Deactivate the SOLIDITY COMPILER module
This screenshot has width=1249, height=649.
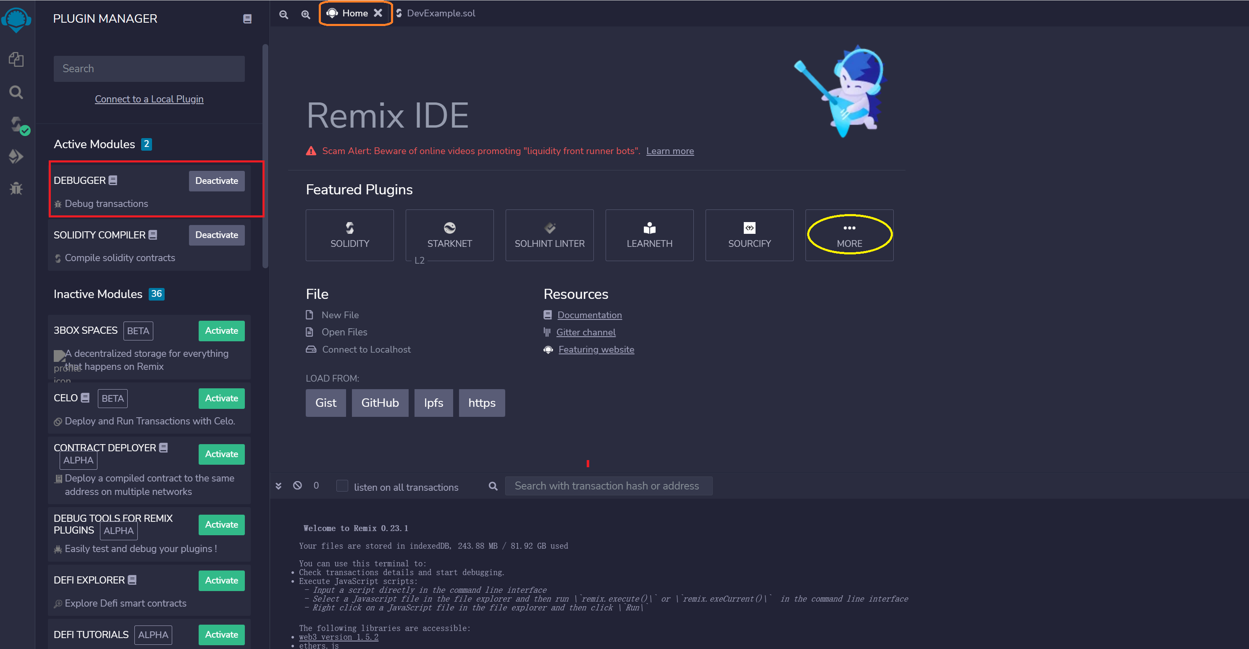pyautogui.click(x=217, y=235)
